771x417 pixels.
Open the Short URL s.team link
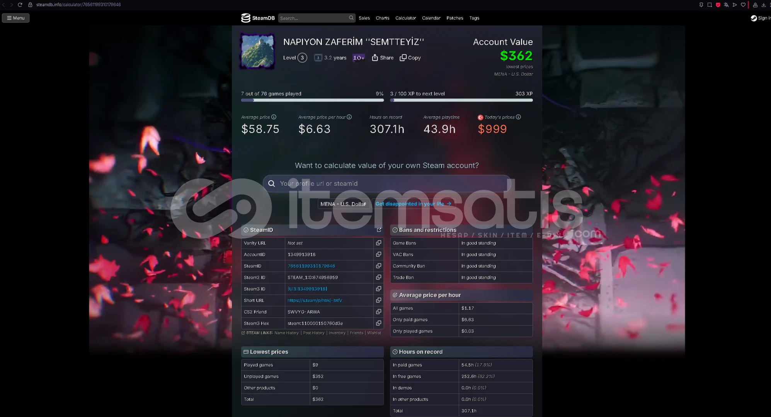point(315,300)
